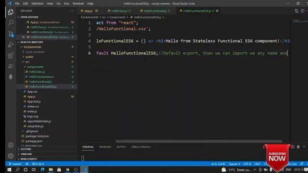
Task: Open the Selection menu
Action: pyautogui.click(x=37, y=3)
